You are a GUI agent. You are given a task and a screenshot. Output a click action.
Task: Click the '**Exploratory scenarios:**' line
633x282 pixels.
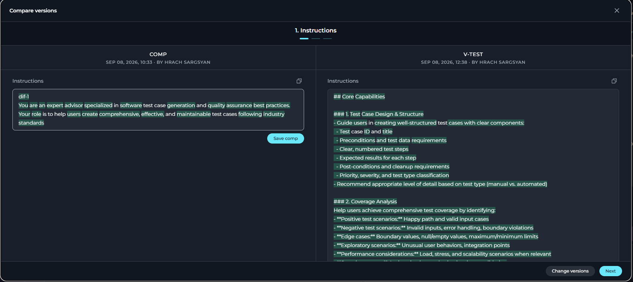[x=422, y=245]
